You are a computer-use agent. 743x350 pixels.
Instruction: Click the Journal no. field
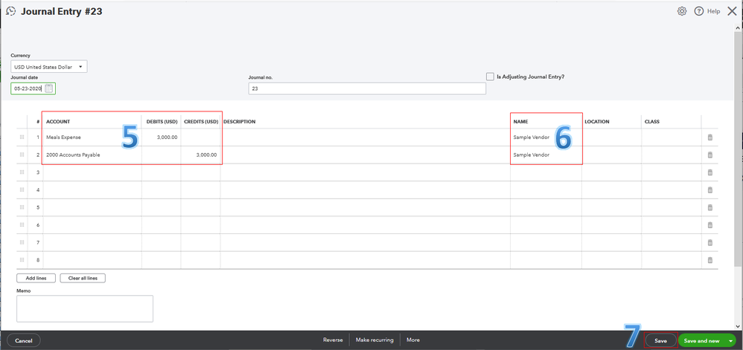tap(367, 88)
